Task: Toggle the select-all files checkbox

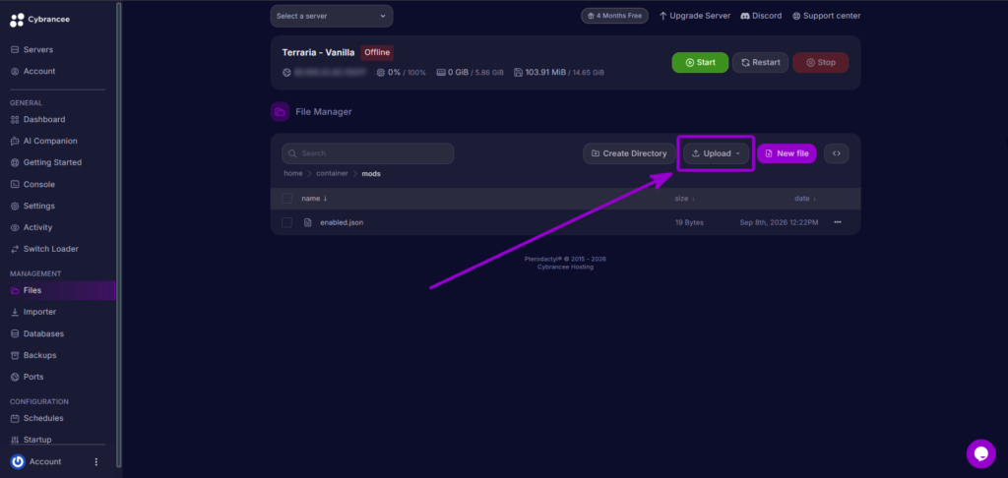Action: click(286, 199)
